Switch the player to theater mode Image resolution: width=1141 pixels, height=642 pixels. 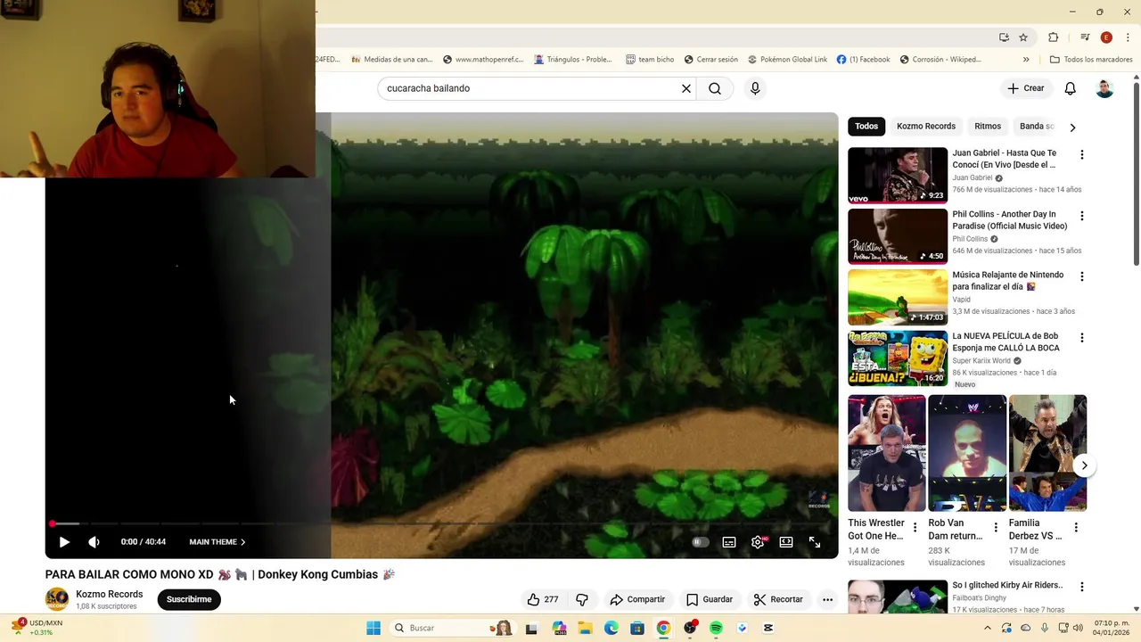tap(786, 542)
